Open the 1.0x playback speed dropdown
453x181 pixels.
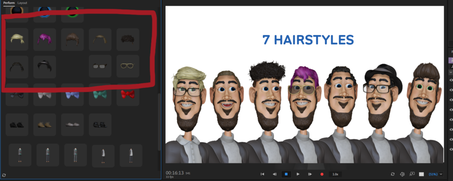(x=335, y=174)
